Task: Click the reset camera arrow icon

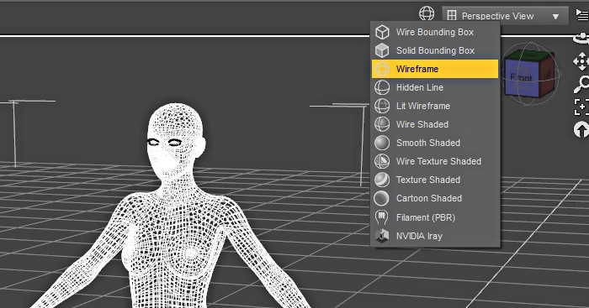Action: [581, 129]
